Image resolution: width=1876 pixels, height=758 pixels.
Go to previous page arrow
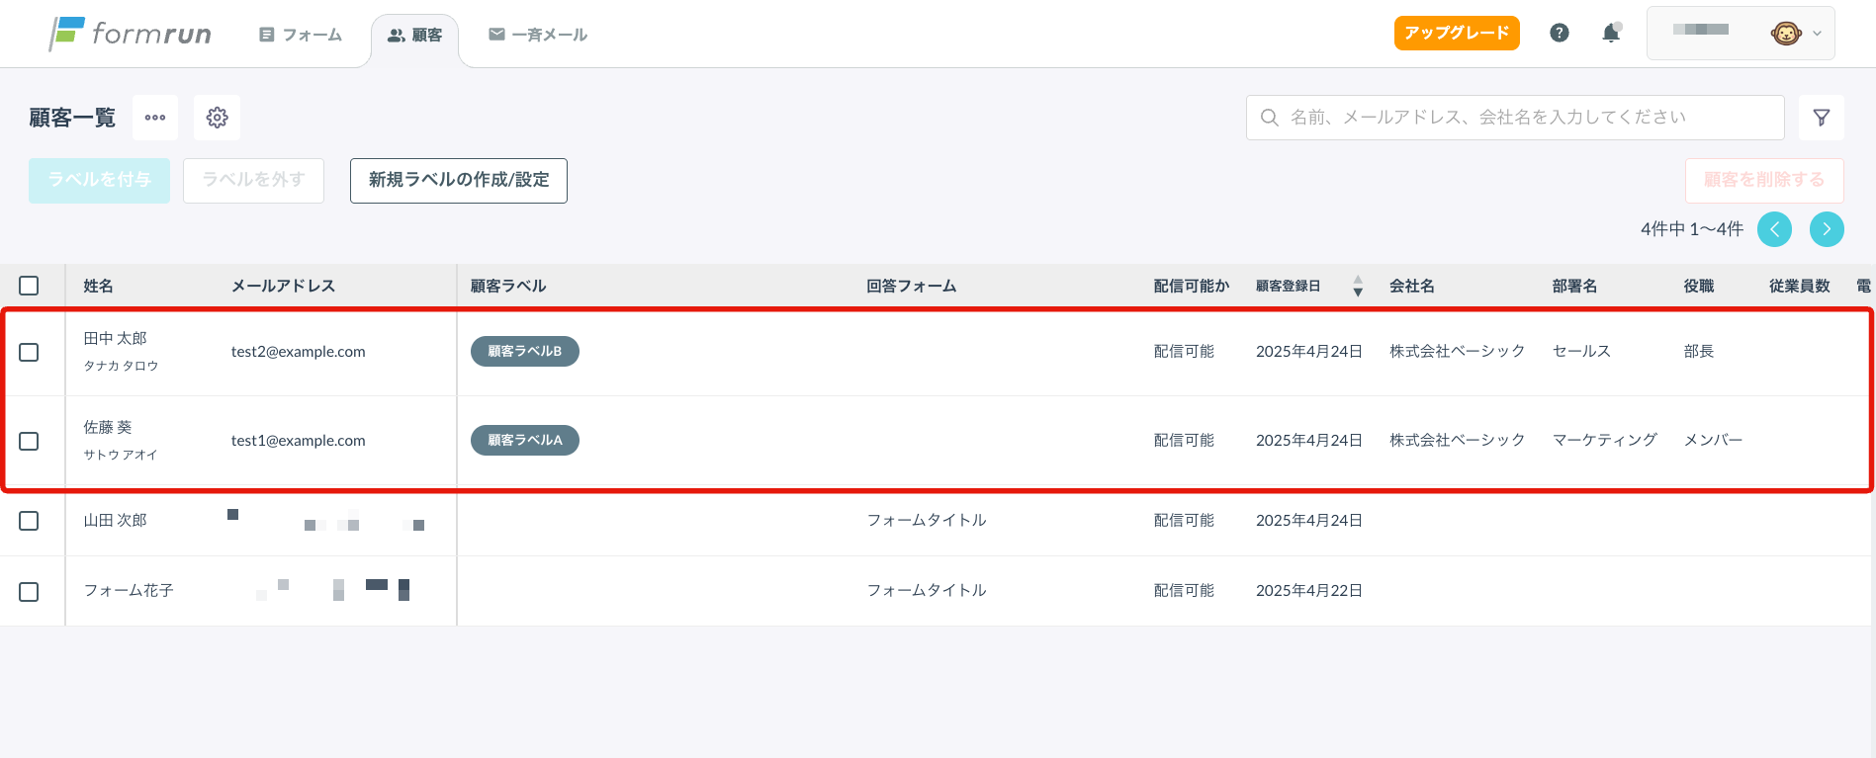click(x=1774, y=229)
